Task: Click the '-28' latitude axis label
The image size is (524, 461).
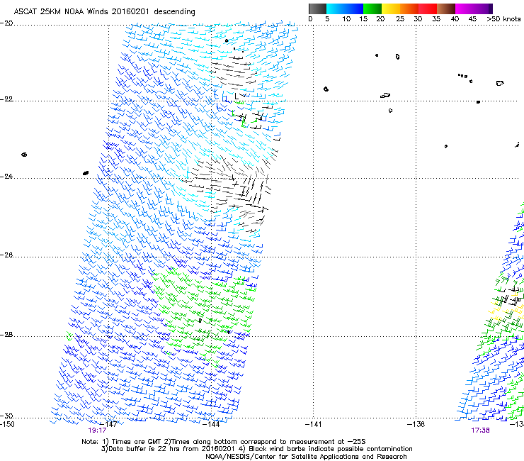Action: [6, 335]
